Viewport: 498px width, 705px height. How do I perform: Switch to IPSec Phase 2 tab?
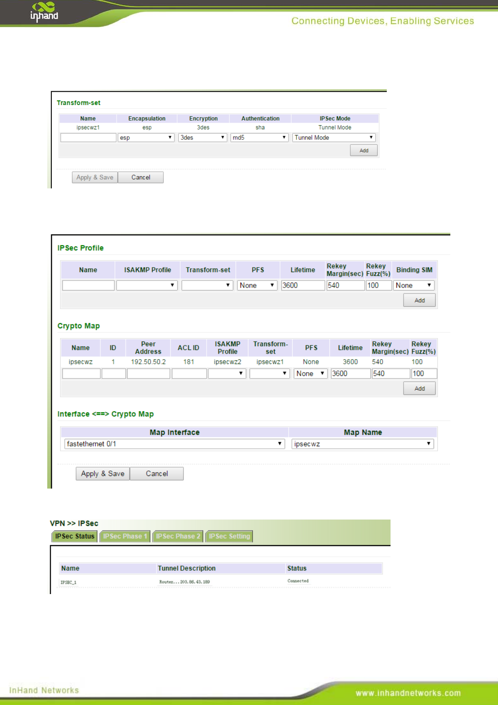coord(178,536)
